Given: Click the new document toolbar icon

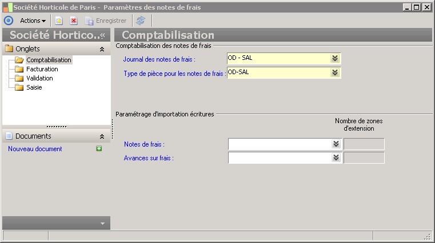Looking at the screenshot, I should coord(59,21).
